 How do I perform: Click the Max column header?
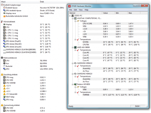click(134, 13)
